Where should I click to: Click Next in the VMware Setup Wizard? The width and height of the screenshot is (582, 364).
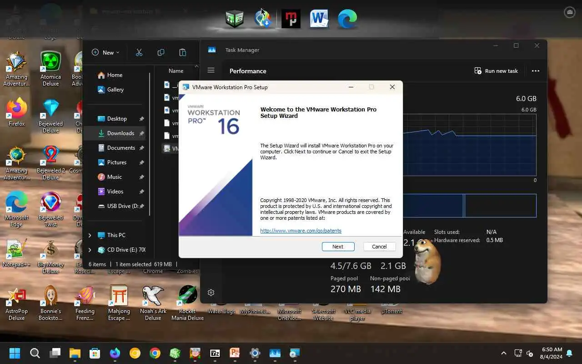point(338,247)
